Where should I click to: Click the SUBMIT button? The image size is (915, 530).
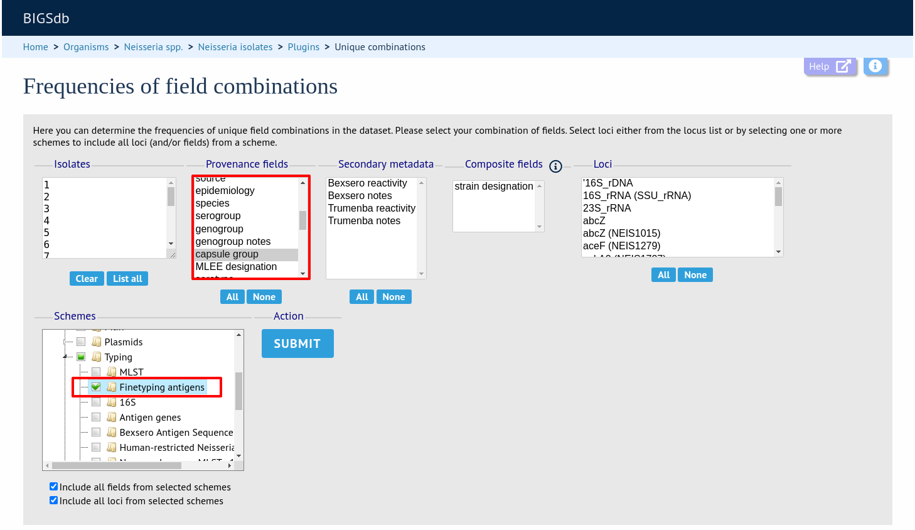297,343
